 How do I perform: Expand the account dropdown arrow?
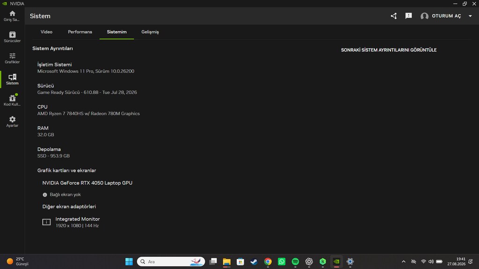pyautogui.click(x=470, y=16)
